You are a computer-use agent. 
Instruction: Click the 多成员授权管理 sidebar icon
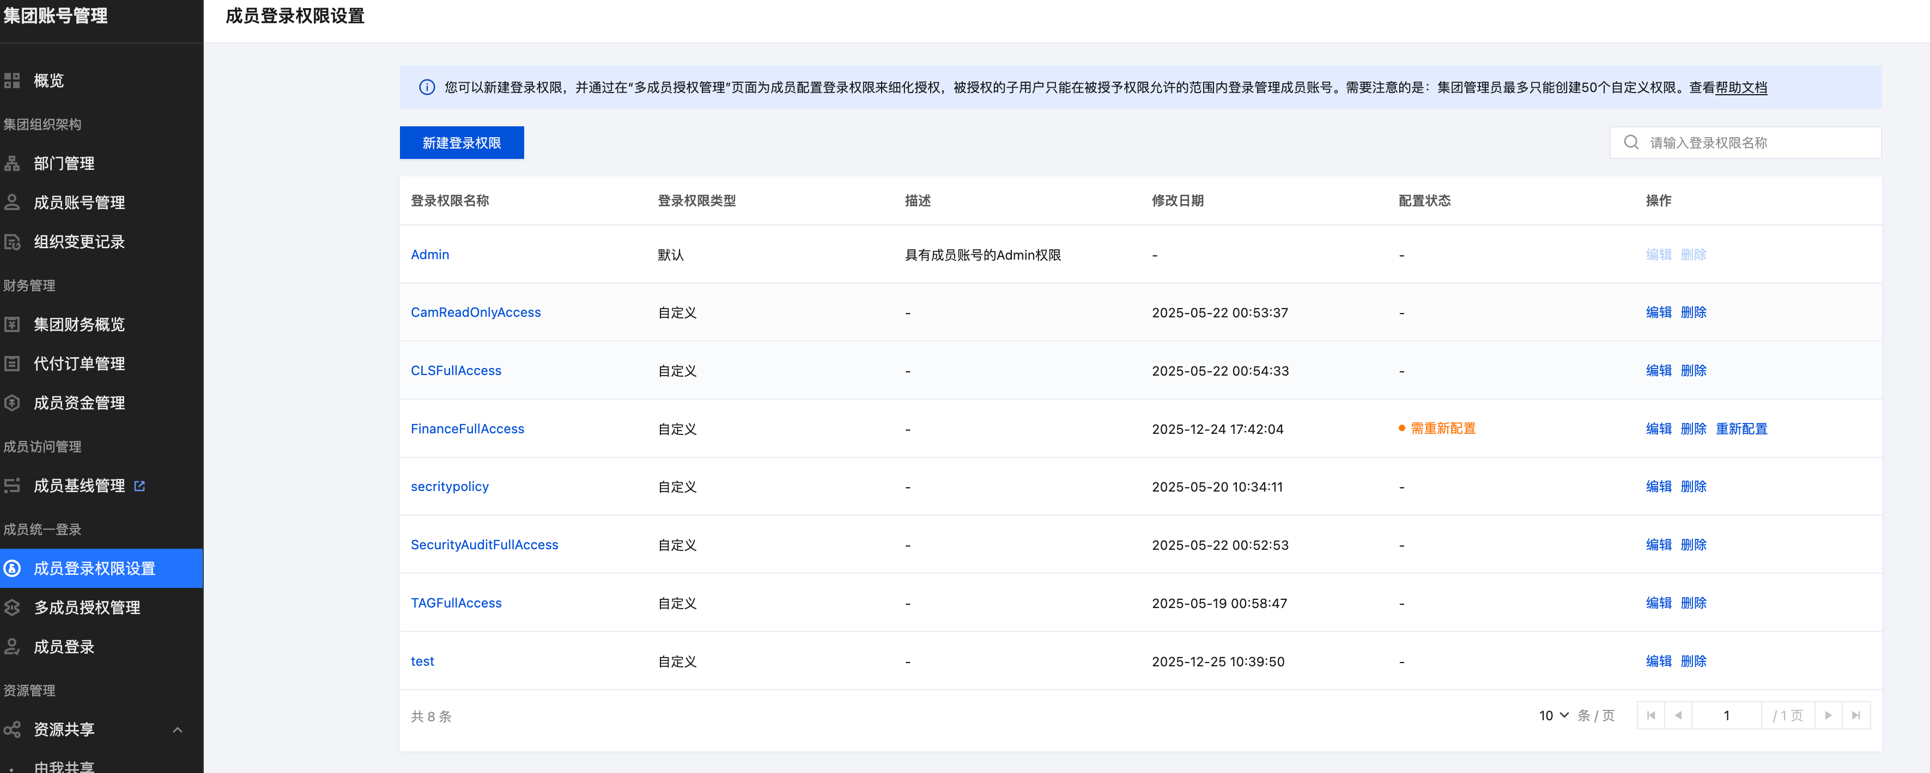coord(12,608)
